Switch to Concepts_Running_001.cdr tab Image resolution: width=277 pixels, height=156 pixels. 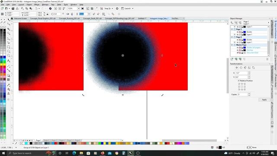[69, 18]
